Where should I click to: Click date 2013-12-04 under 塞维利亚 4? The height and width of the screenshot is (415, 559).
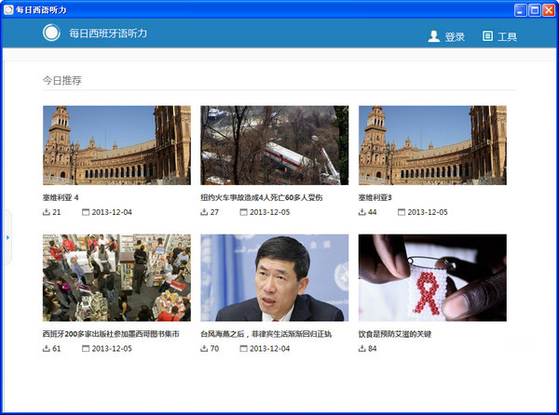pyautogui.click(x=112, y=212)
